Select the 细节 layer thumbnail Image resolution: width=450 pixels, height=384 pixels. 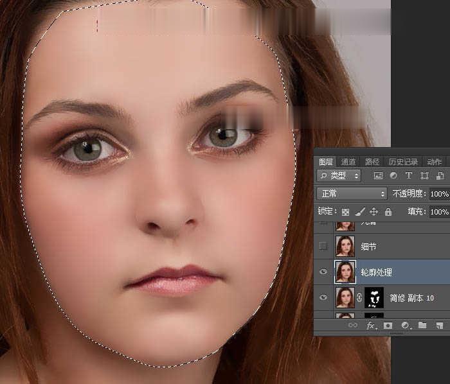coord(345,246)
